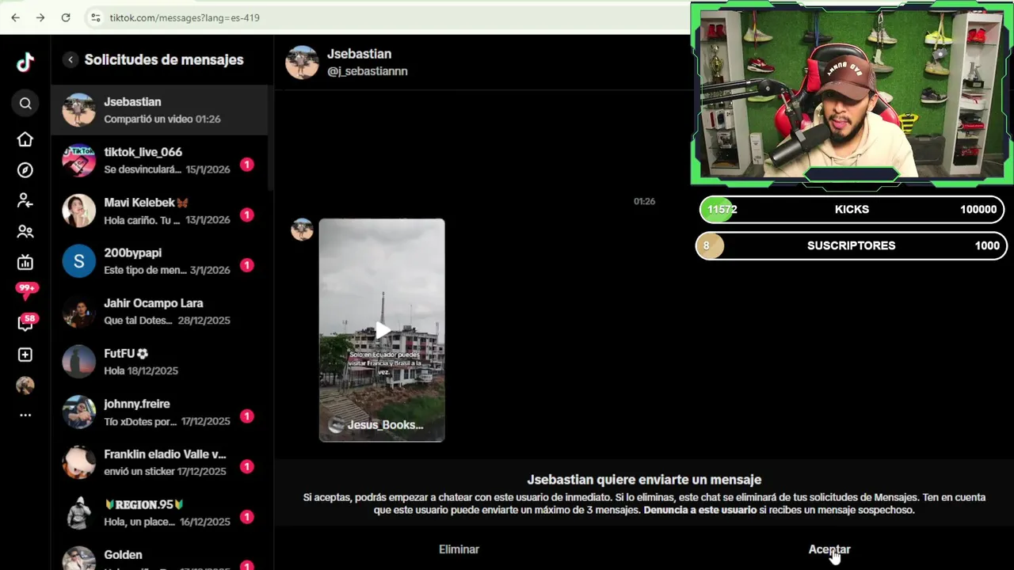Open the LIVE icon in sidebar
The height and width of the screenshot is (570, 1014).
coord(25,263)
